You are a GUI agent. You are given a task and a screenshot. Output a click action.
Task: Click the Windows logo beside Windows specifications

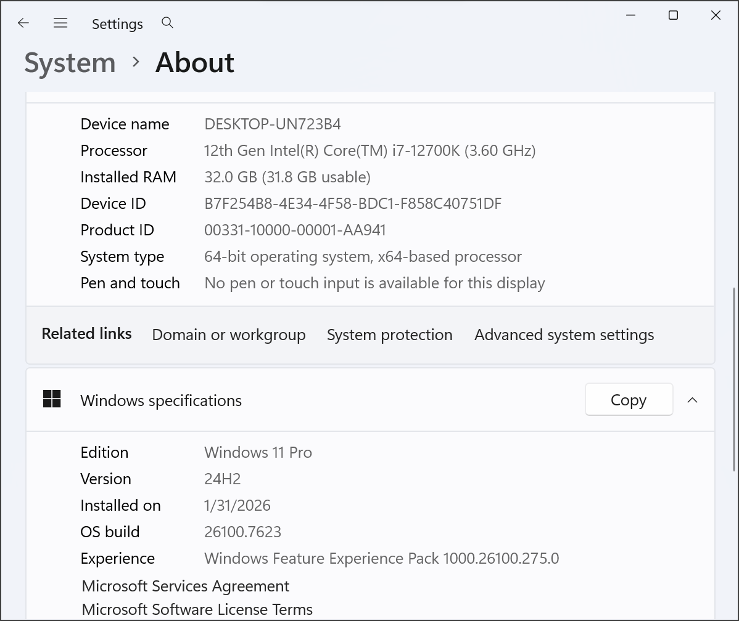52,399
